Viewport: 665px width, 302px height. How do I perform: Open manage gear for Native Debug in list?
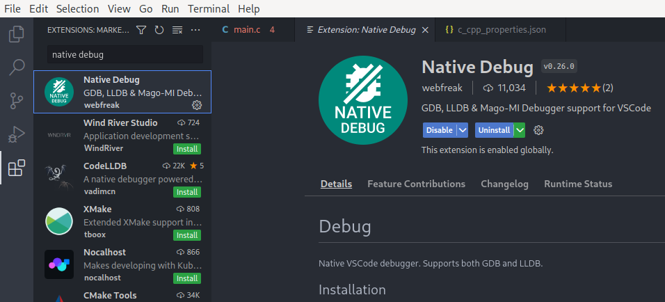coord(196,104)
